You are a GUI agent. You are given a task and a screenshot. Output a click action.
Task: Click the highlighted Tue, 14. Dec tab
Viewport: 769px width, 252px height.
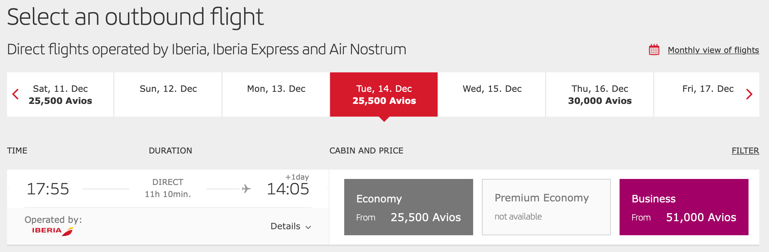click(383, 94)
